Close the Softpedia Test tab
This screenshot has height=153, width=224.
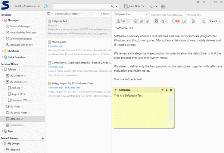tap(146, 14)
